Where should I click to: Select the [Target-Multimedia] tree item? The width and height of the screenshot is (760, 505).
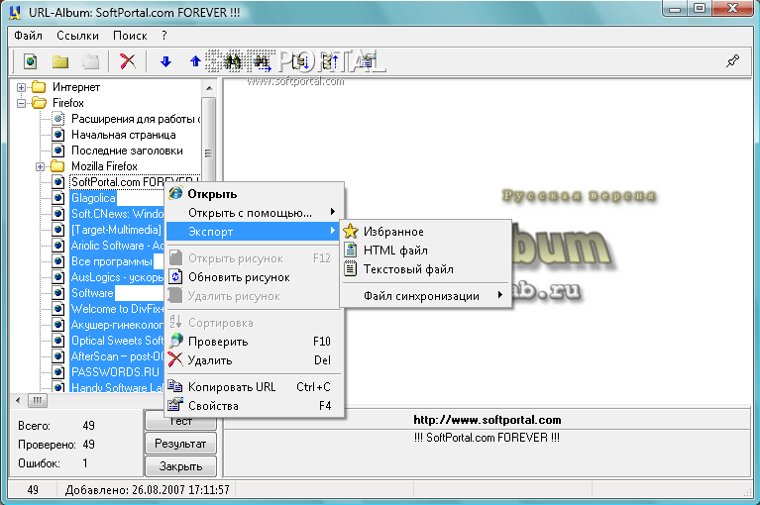coord(116,230)
